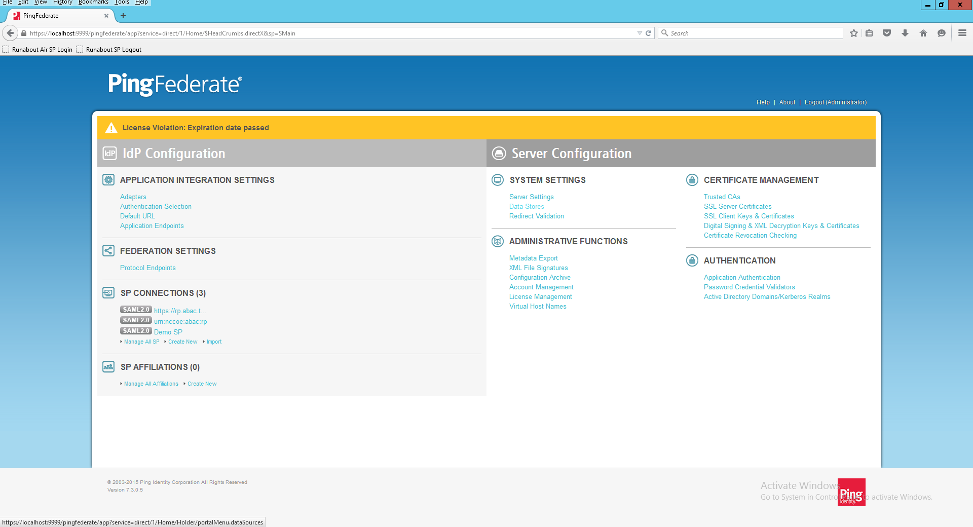Screen dimensions: 973x527
Task: Open the Bookmarks menu
Action: coord(93,3)
